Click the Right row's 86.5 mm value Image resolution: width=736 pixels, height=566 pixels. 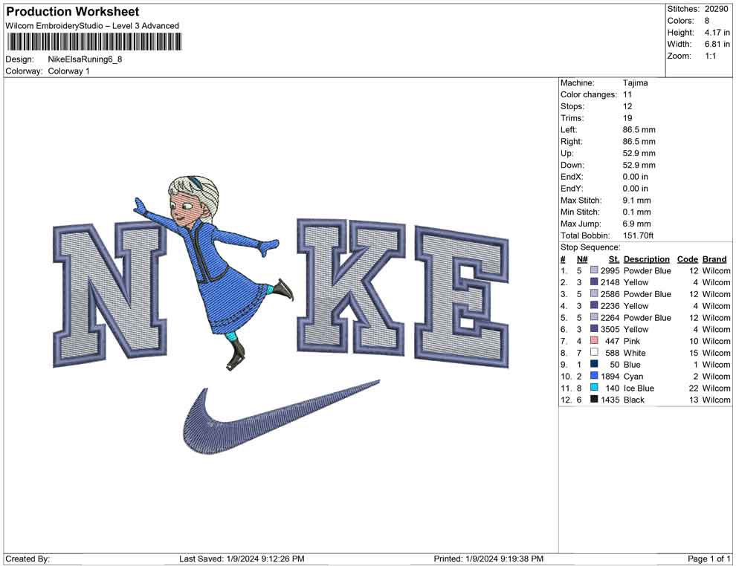point(639,142)
